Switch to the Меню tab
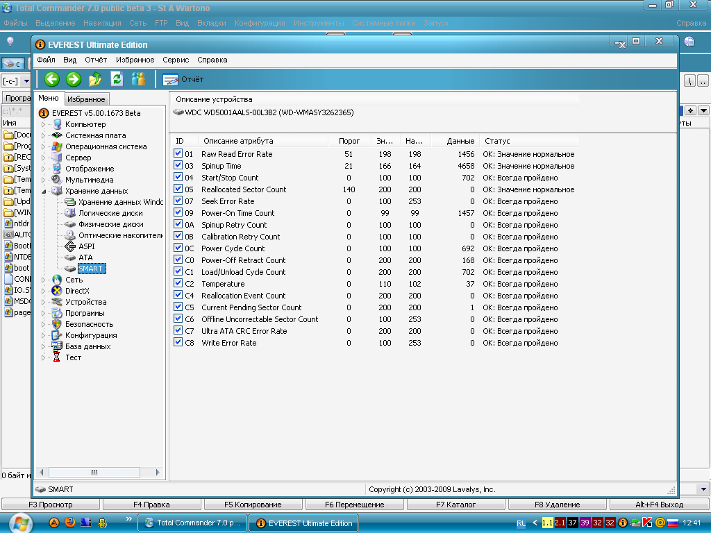 [49, 98]
